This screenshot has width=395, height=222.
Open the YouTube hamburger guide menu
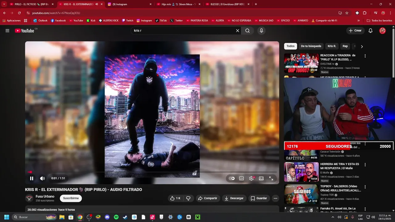[7, 31]
